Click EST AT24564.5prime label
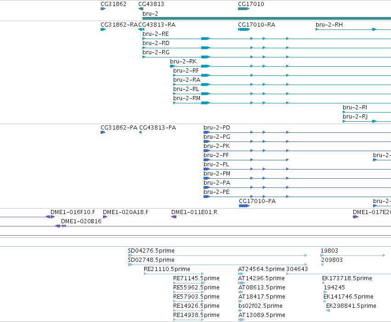391x322 pixels. coord(261,269)
